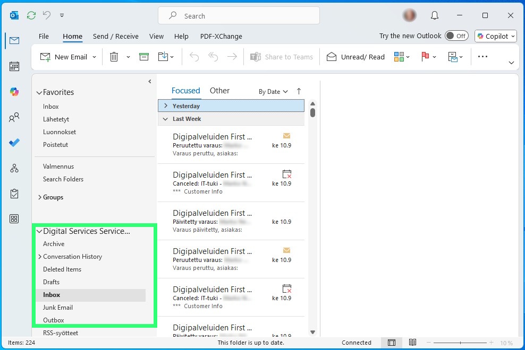525x350 pixels.
Task: Open Microsoft To Do from the sidebar
Action: [x=14, y=142]
